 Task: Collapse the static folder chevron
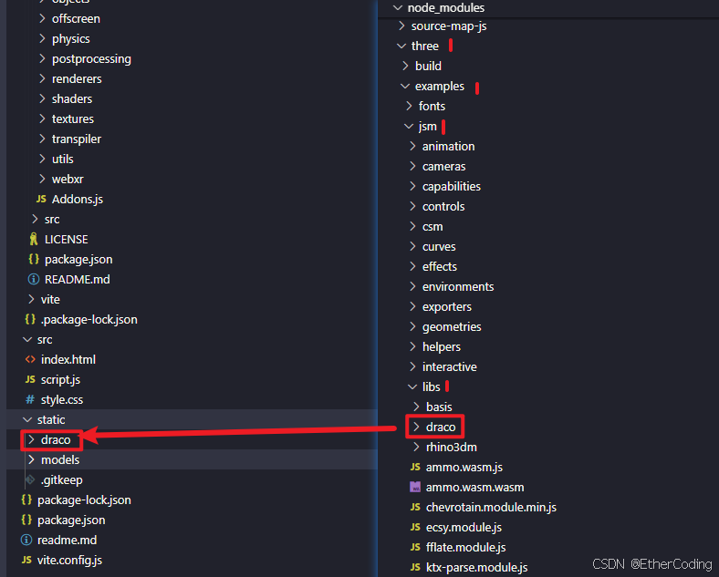(x=27, y=419)
